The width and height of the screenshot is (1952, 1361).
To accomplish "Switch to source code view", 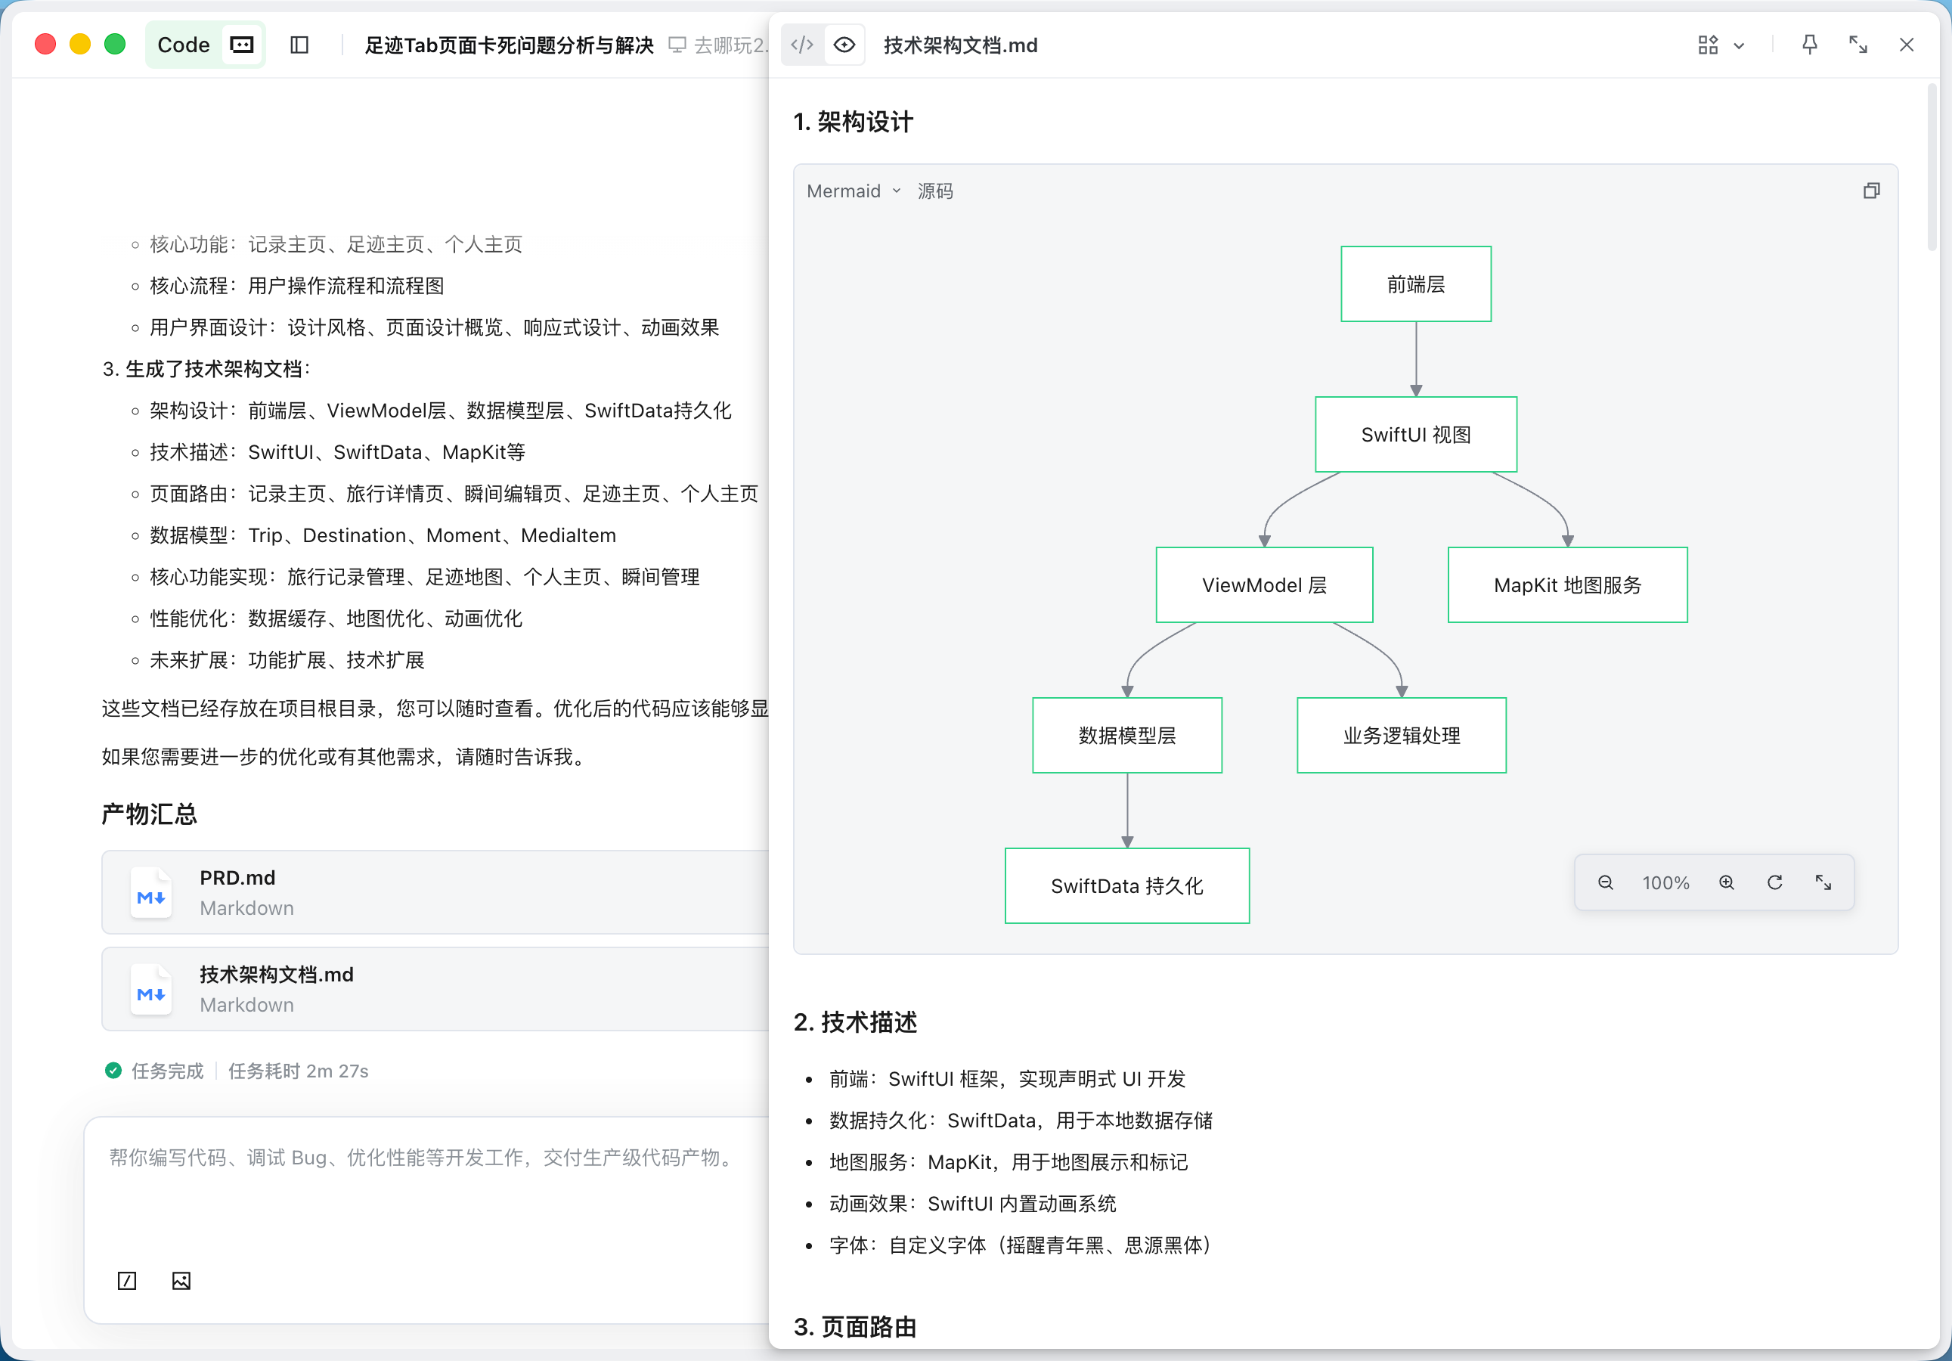I will (801, 45).
